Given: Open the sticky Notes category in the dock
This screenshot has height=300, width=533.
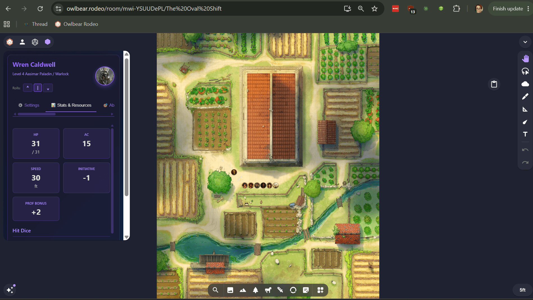Looking at the screenshot, I should point(306,290).
